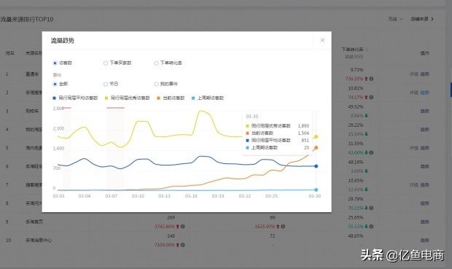Click the 直通车 source name
The width and height of the screenshot is (452, 269).
[32, 74]
